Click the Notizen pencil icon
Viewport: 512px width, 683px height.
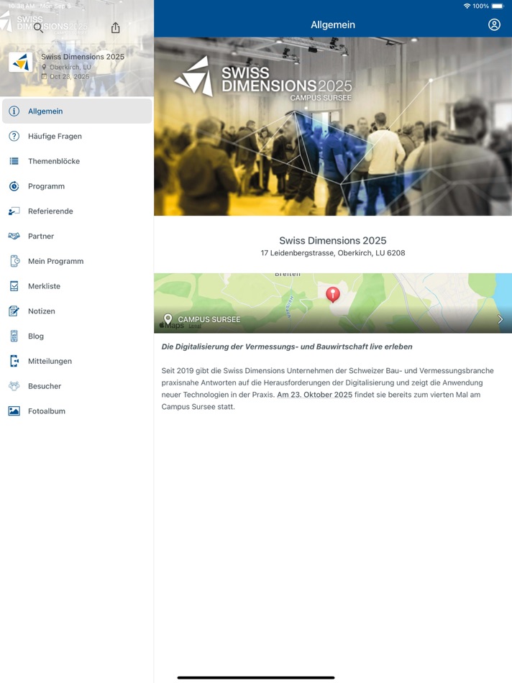[14, 311]
